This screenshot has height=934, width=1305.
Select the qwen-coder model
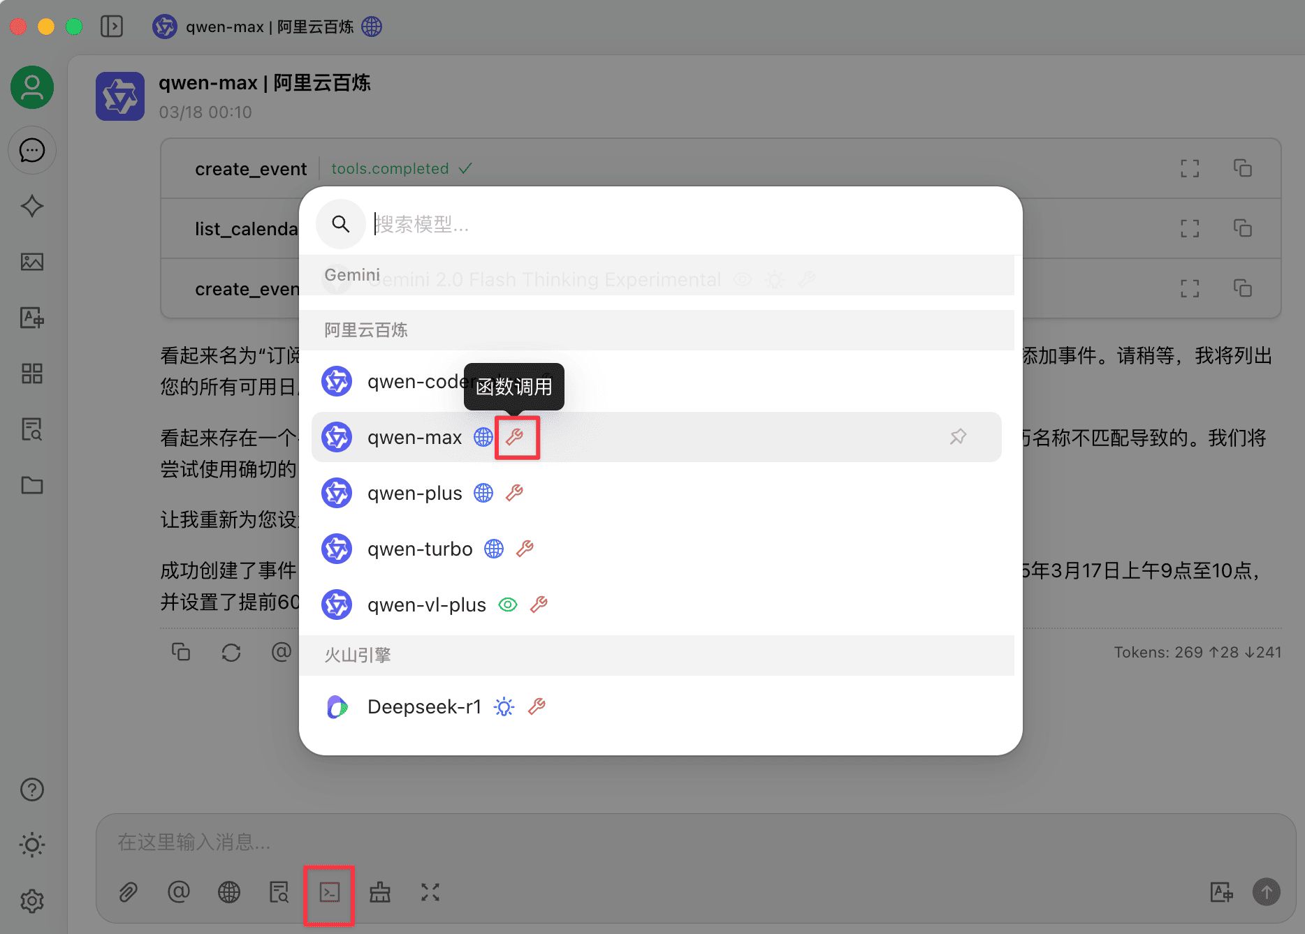tap(657, 381)
